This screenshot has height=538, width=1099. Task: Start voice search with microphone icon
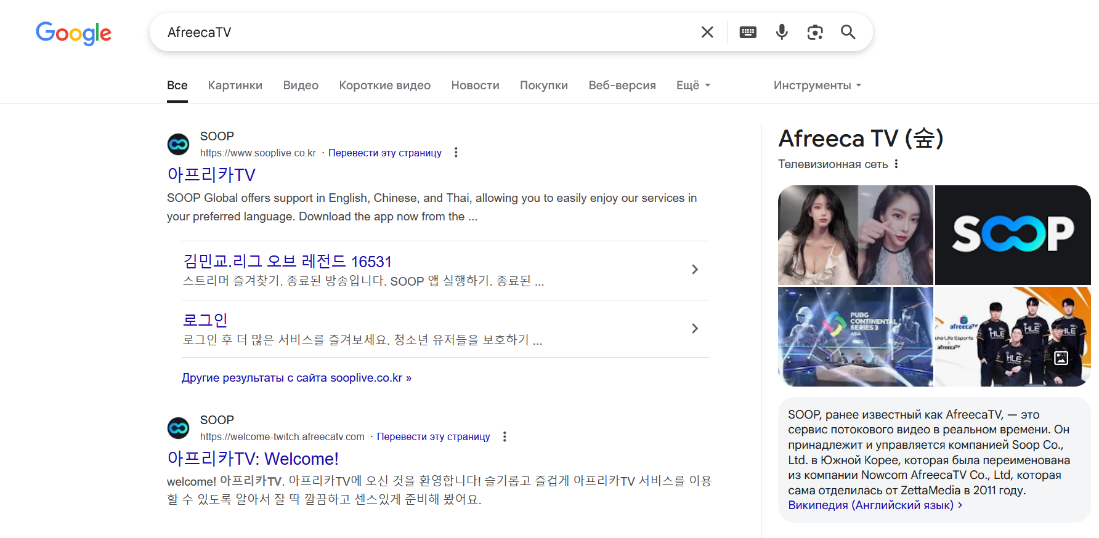point(782,32)
